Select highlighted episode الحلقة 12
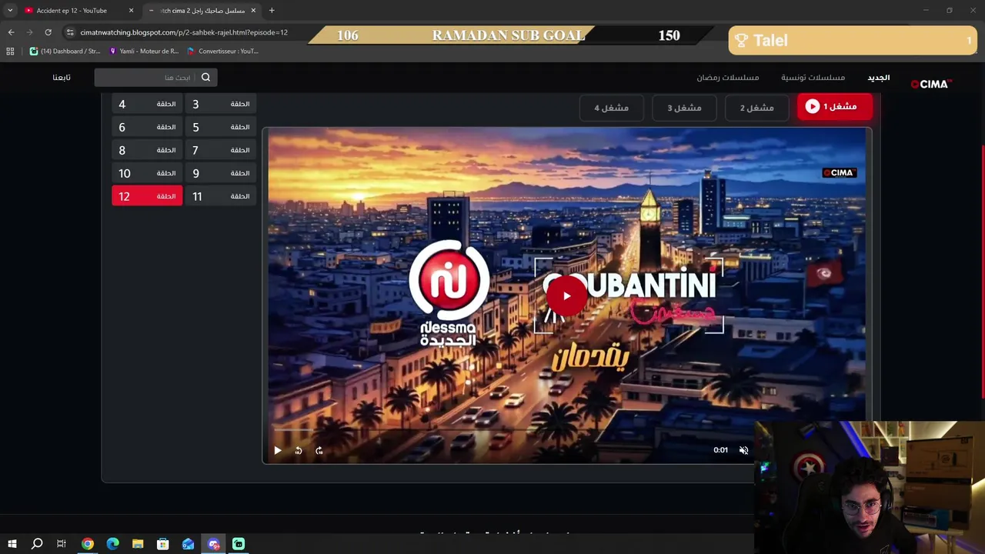Image resolution: width=985 pixels, height=554 pixels. (147, 196)
